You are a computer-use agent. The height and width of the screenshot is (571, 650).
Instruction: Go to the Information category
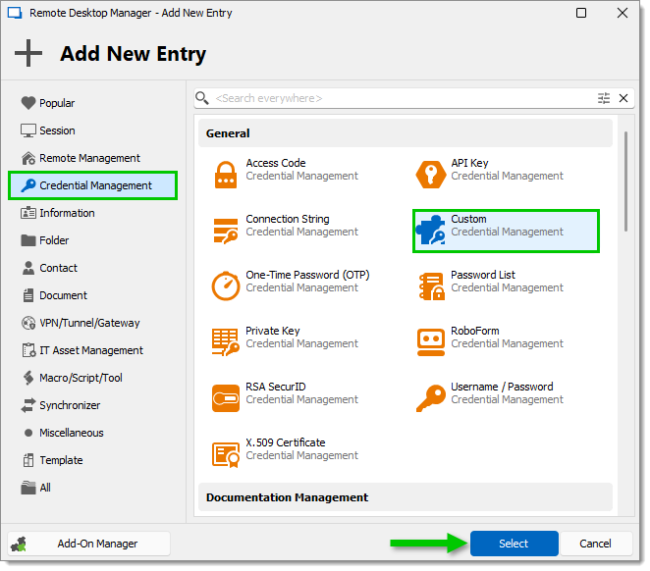tap(67, 213)
